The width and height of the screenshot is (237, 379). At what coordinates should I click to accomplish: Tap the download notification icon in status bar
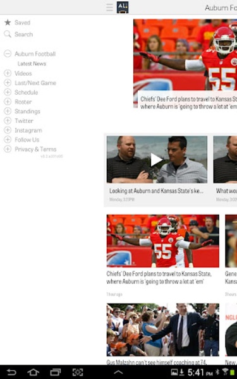click(182, 372)
